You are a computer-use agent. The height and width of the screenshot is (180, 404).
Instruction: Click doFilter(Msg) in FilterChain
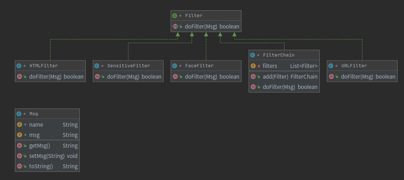[279, 87]
